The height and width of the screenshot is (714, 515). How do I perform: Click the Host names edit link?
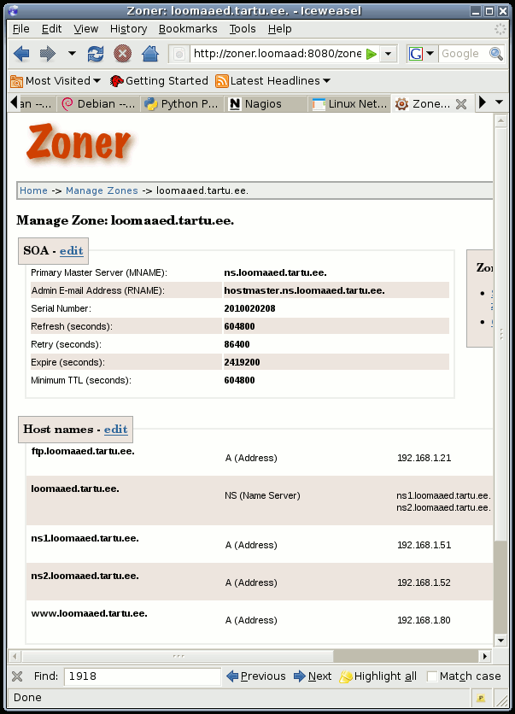pyautogui.click(x=115, y=430)
